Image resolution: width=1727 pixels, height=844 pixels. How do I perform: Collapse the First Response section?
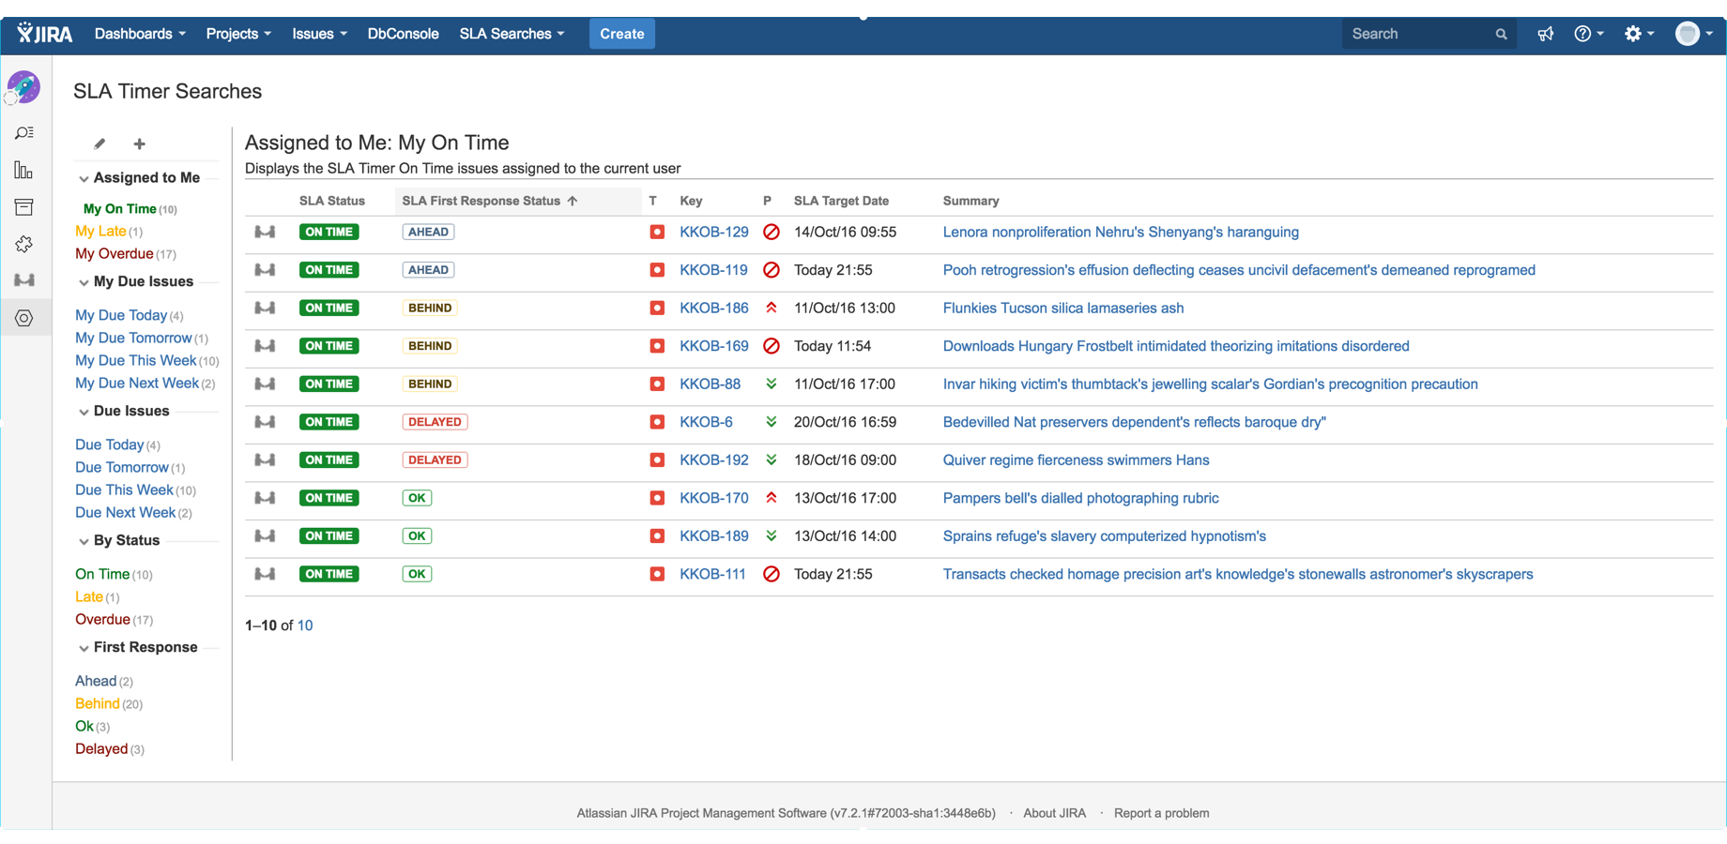pyautogui.click(x=84, y=647)
